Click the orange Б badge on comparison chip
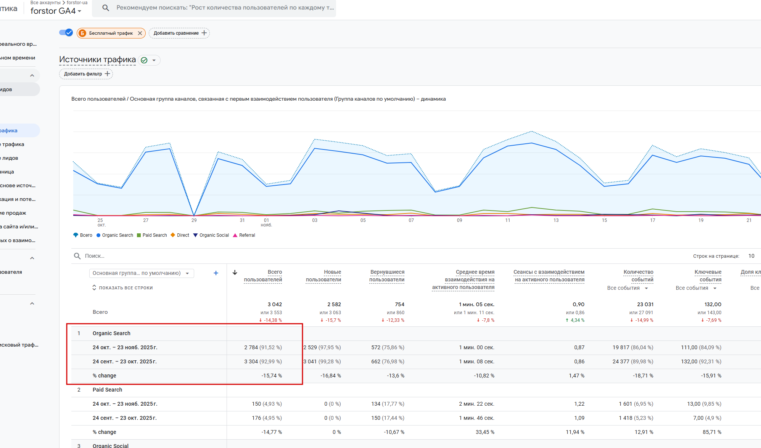The height and width of the screenshot is (448, 761). 82,33
